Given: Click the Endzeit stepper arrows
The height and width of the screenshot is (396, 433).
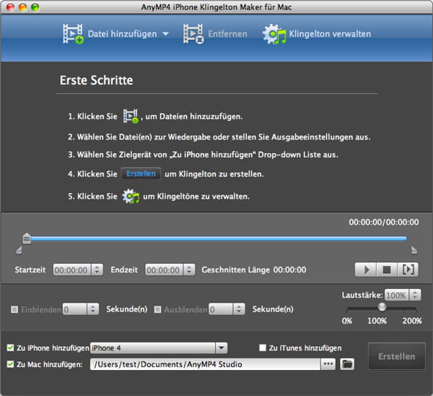Looking at the screenshot, I should click(189, 270).
